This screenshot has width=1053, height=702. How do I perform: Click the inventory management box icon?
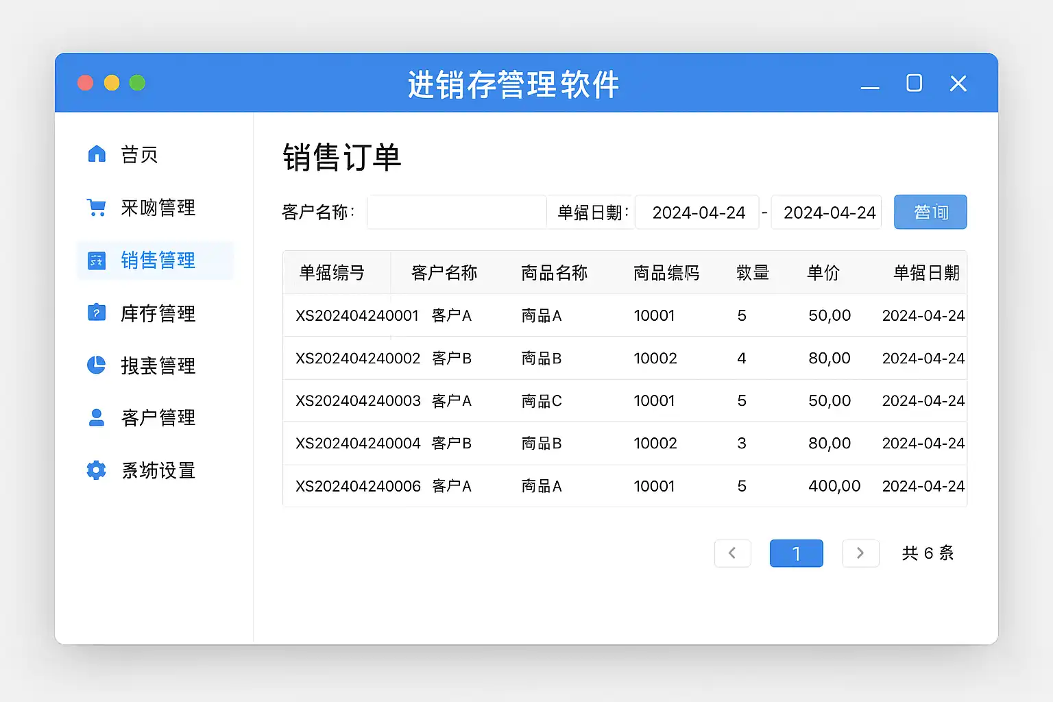point(97,313)
